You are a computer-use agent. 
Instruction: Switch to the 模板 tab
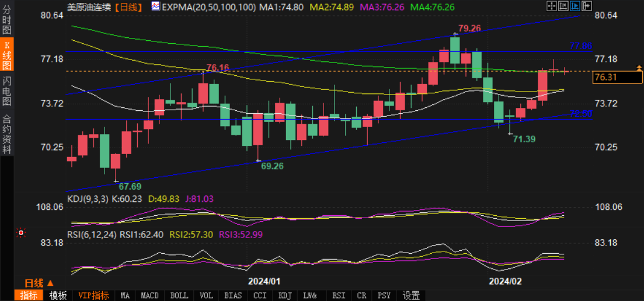[x=58, y=295]
